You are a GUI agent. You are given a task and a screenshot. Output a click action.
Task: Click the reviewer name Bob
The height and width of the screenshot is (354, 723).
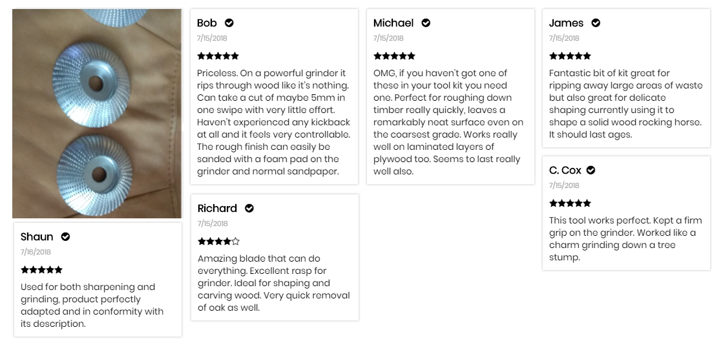[207, 23]
